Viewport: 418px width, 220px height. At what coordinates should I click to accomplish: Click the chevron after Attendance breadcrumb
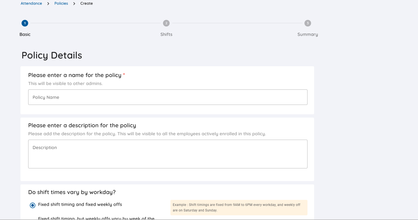tap(48, 4)
